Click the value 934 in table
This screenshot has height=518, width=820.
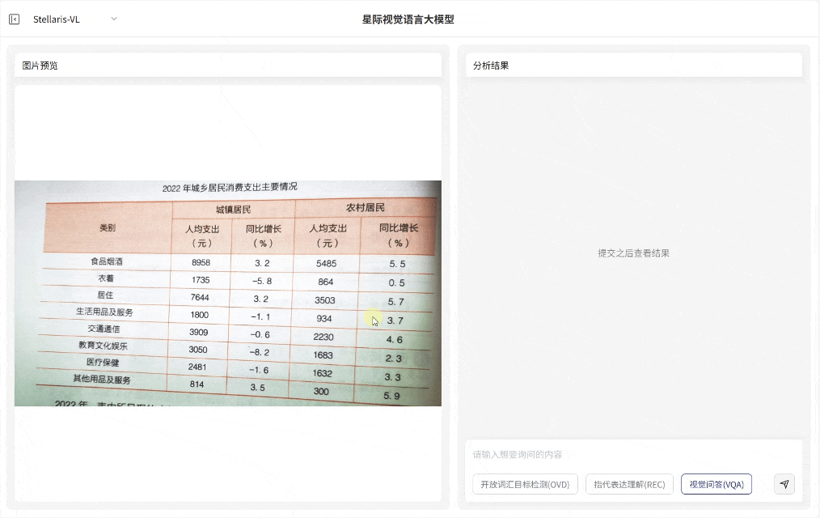click(x=323, y=318)
